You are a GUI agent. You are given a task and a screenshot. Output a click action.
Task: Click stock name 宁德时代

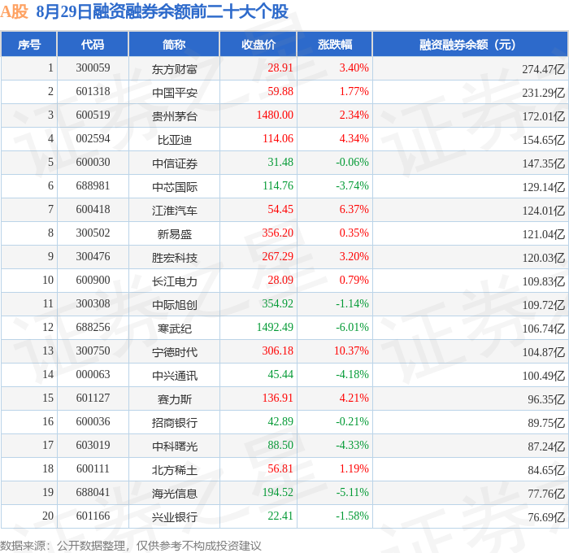click(175, 352)
